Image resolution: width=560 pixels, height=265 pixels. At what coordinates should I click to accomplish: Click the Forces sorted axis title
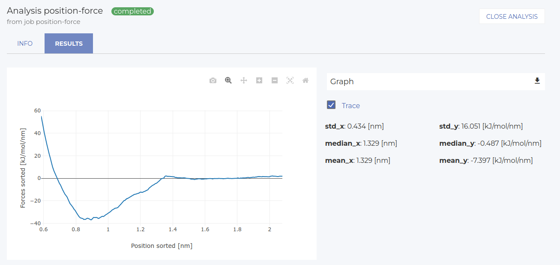[x=23, y=168]
